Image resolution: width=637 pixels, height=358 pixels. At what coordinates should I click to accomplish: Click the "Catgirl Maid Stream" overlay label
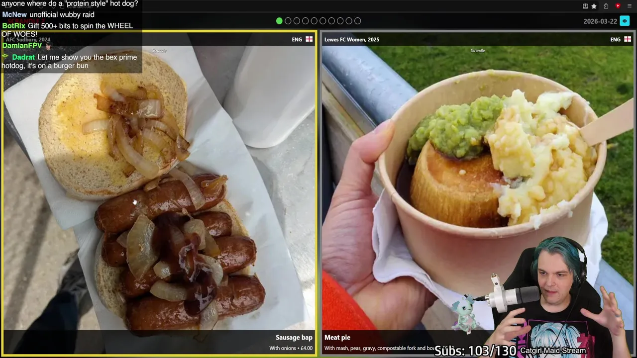click(553, 351)
